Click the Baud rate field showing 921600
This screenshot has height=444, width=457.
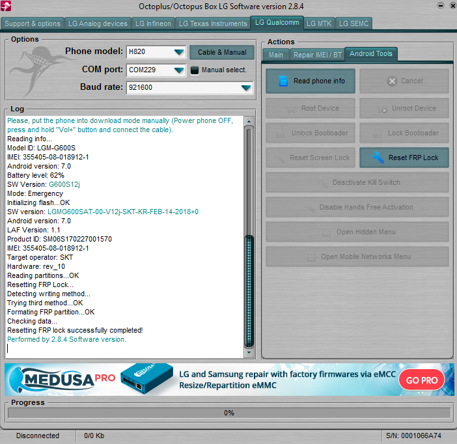pyautogui.click(x=189, y=88)
